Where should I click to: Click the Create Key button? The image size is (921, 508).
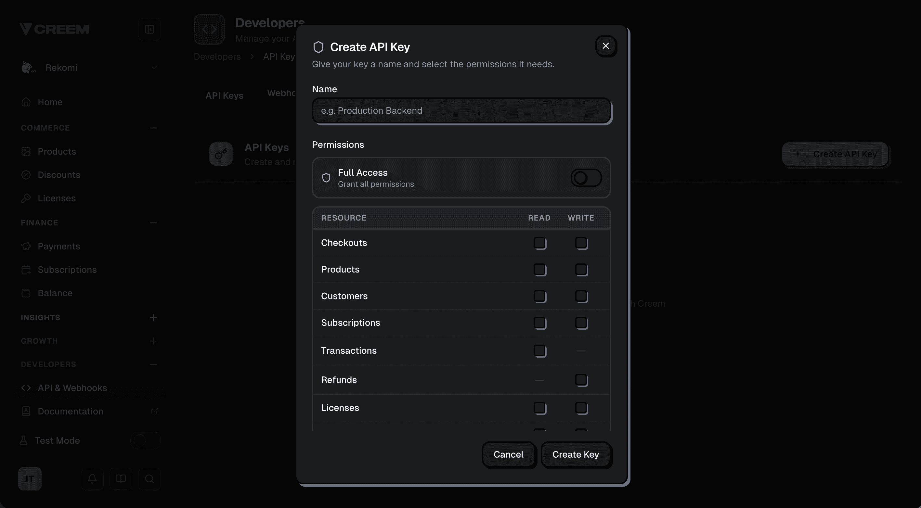[x=576, y=454]
